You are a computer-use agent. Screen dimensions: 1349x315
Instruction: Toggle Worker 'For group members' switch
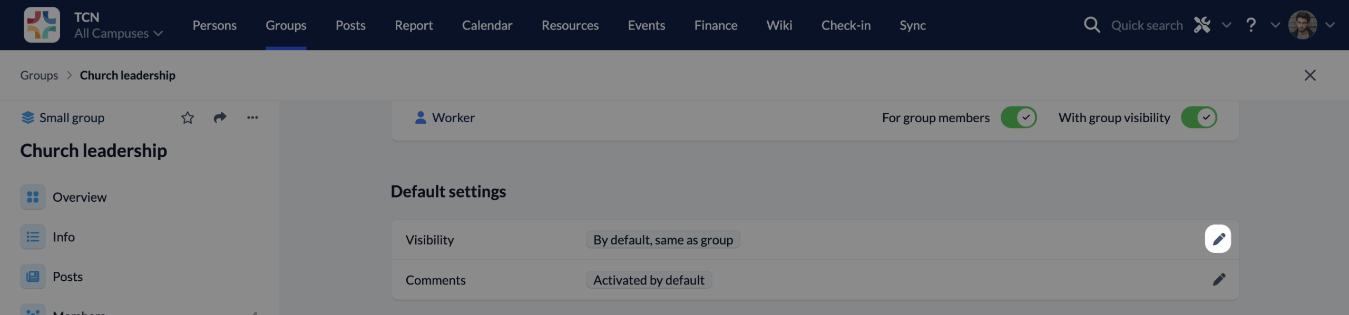(x=1018, y=117)
